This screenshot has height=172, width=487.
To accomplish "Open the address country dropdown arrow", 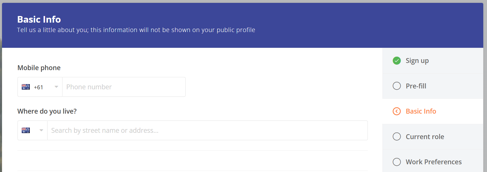I will point(41,131).
